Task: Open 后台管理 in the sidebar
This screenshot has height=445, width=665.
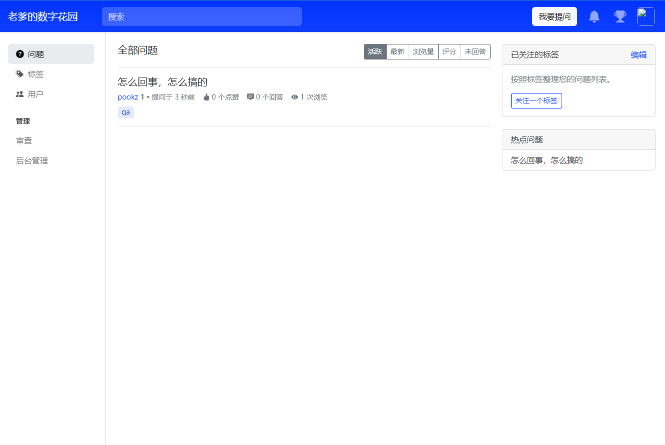Action: [x=32, y=160]
